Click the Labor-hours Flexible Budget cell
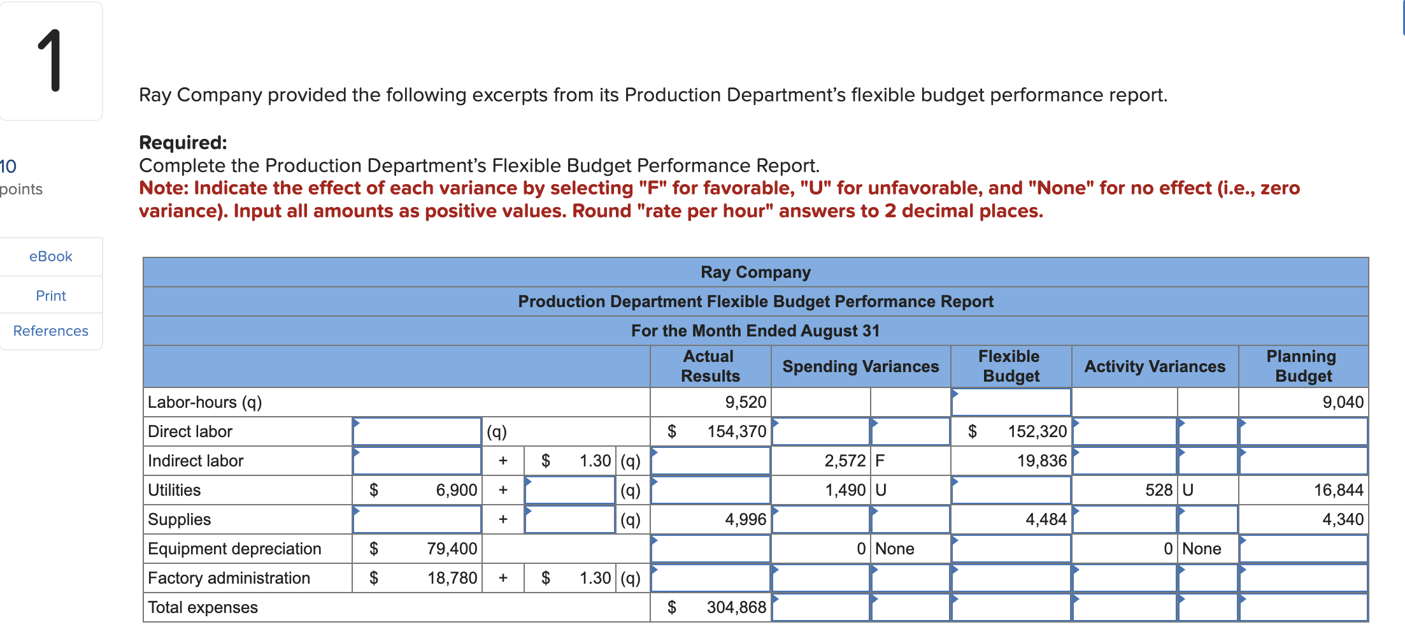The image size is (1405, 627). point(1009,401)
